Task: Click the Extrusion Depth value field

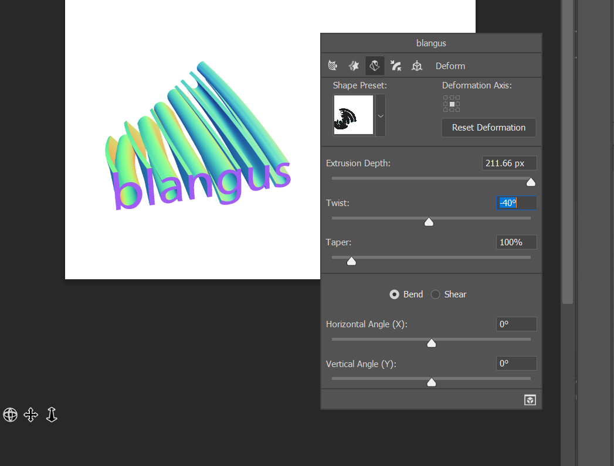Action: coord(509,163)
